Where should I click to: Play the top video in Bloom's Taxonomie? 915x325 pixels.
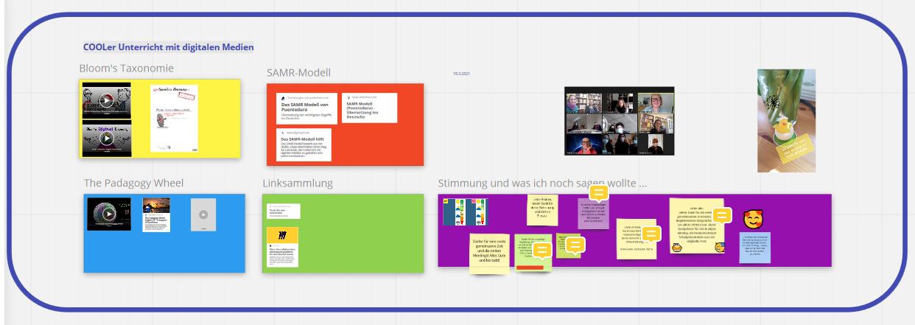pyautogui.click(x=106, y=101)
